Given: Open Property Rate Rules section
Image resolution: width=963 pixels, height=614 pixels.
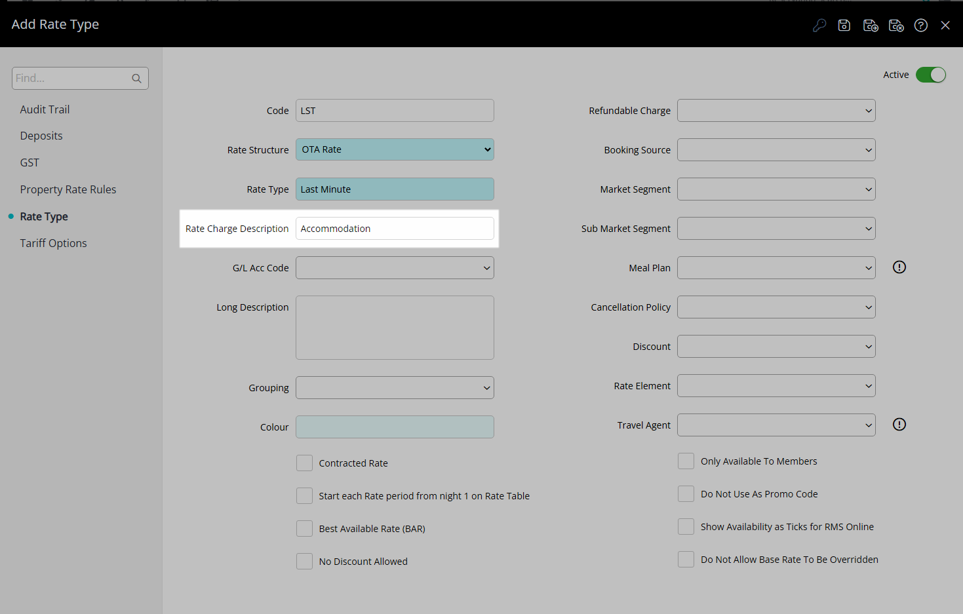Looking at the screenshot, I should tap(68, 189).
